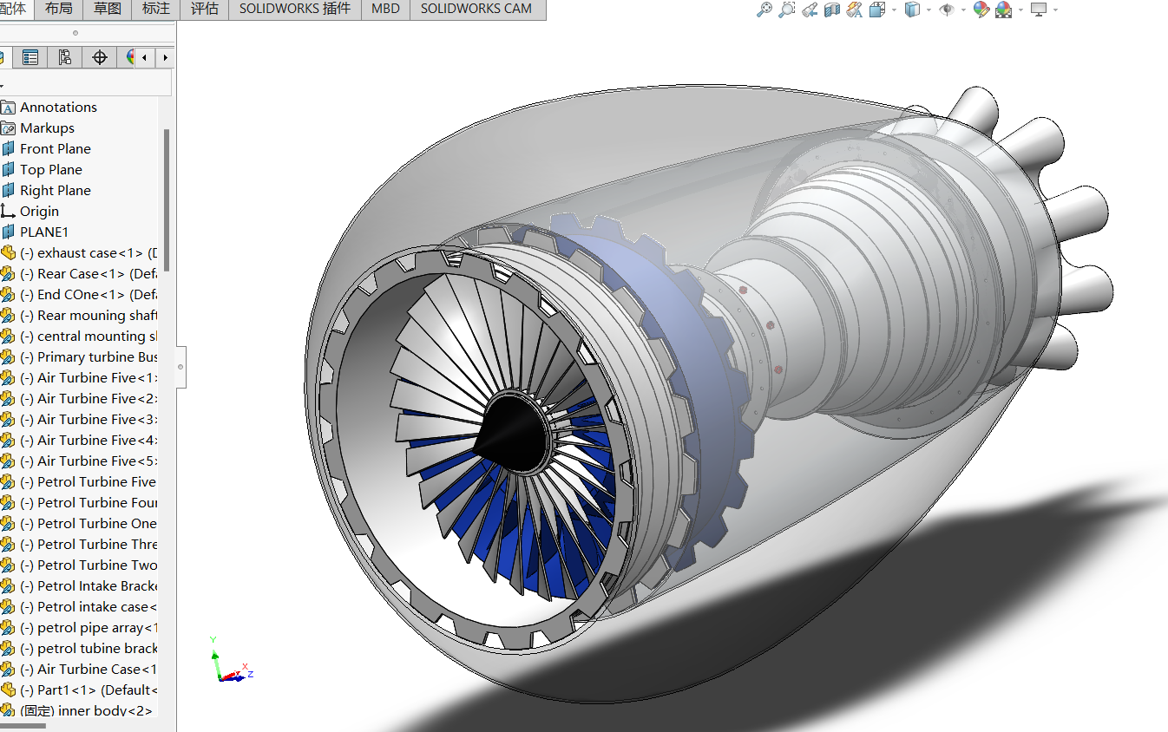The height and width of the screenshot is (732, 1168).
Task: Open the ConfigurationManager tab icon
Action: point(65,57)
